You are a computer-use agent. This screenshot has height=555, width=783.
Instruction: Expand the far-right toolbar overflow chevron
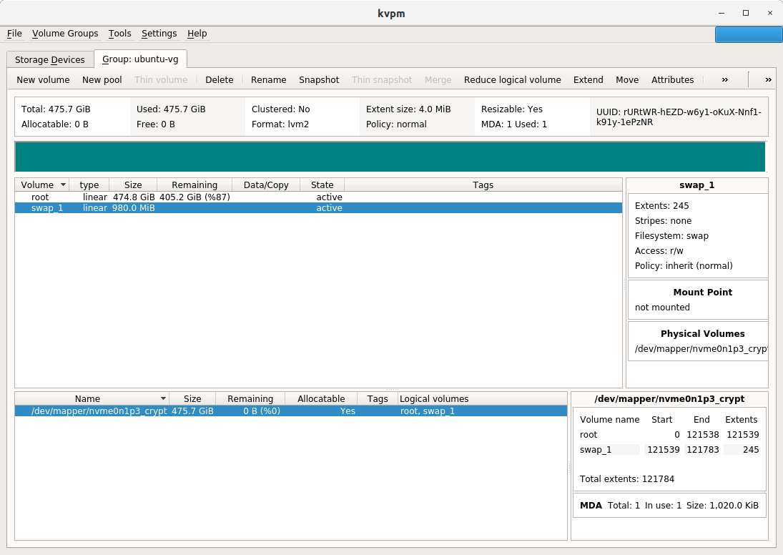click(x=768, y=80)
